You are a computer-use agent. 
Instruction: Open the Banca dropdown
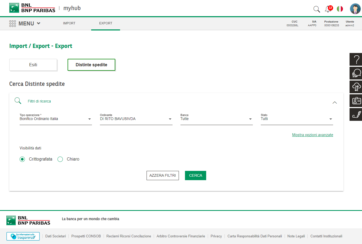(217, 119)
